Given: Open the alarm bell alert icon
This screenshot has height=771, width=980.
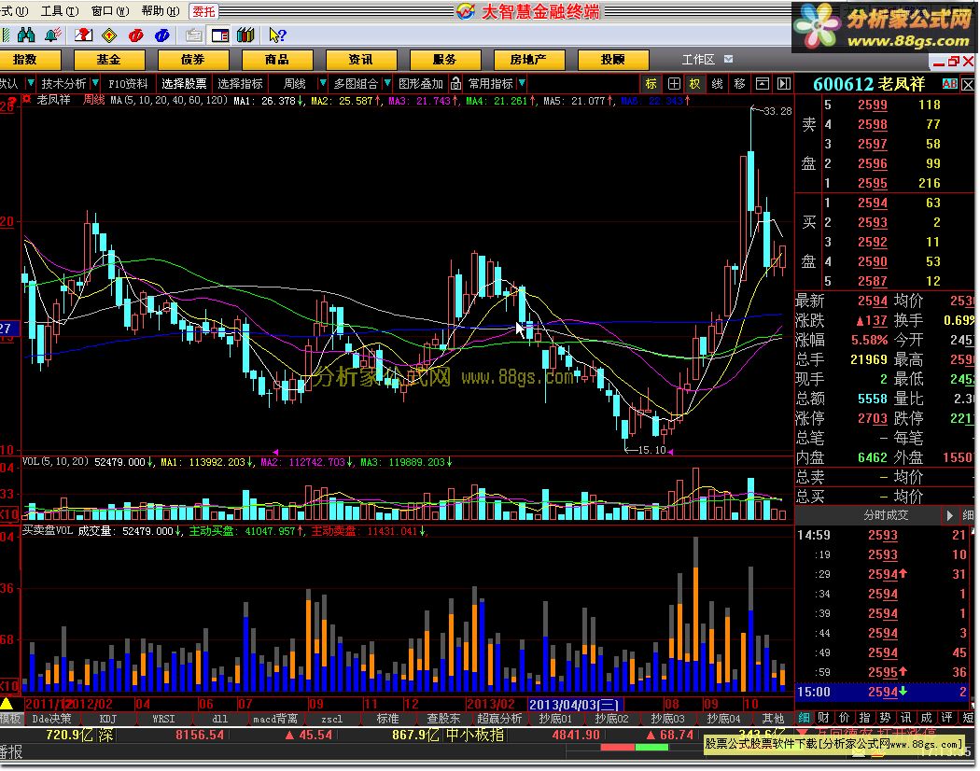Looking at the screenshot, I should pyautogui.click(x=53, y=35).
